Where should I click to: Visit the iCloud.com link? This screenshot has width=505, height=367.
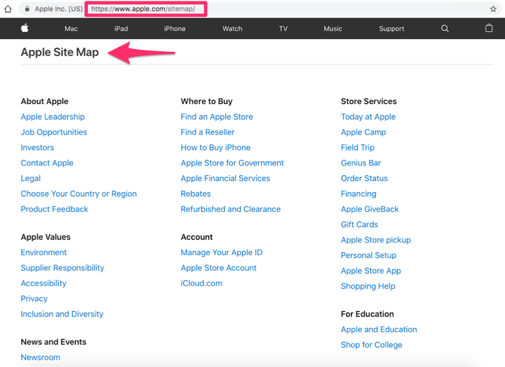pyautogui.click(x=202, y=283)
